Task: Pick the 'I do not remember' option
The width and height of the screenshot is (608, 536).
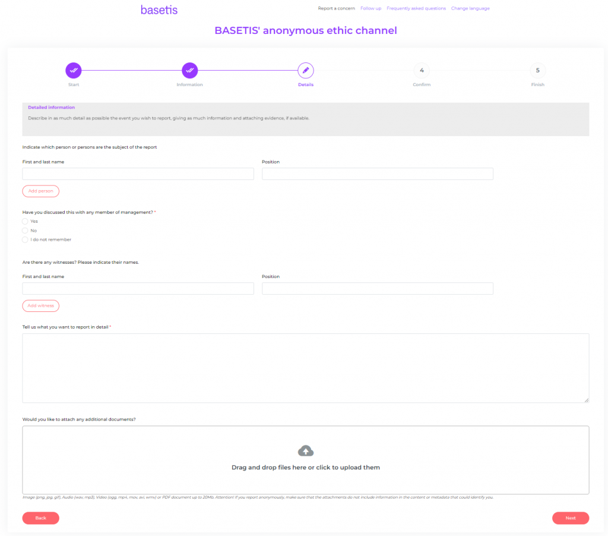Action: (x=26, y=239)
